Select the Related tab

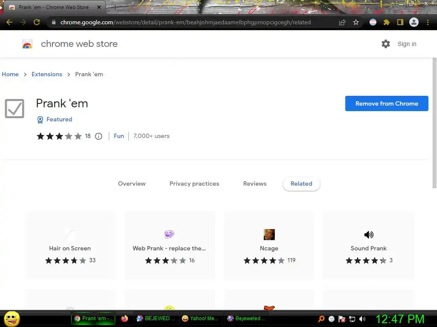click(x=301, y=184)
